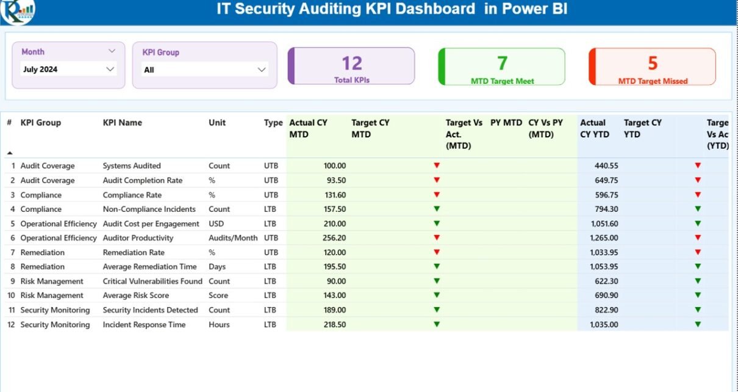This screenshot has width=738, height=392.
Task: Click the sort arrow under # column
Action: [x=10, y=153]
